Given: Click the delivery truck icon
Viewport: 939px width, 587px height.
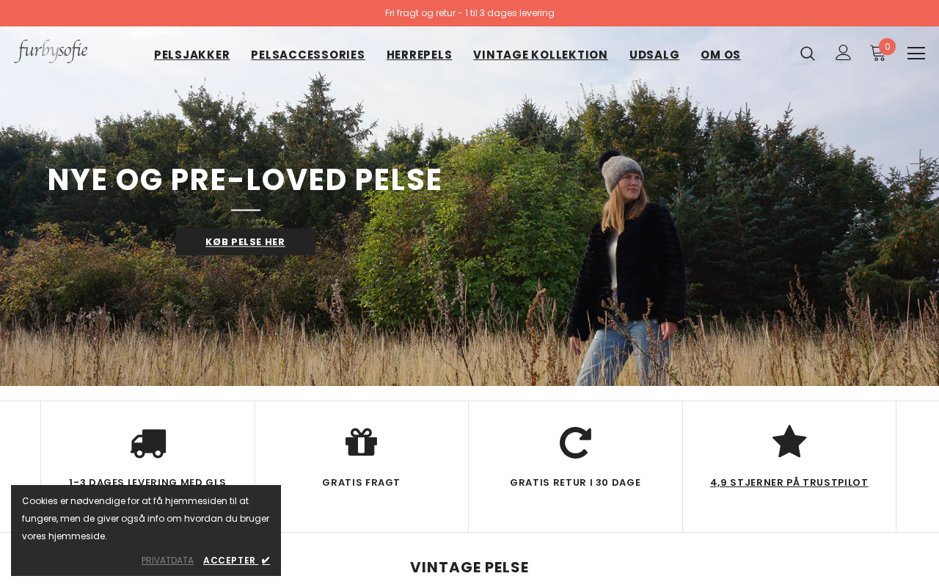Looking at the screenshot, I should click(x=148, y=444).
